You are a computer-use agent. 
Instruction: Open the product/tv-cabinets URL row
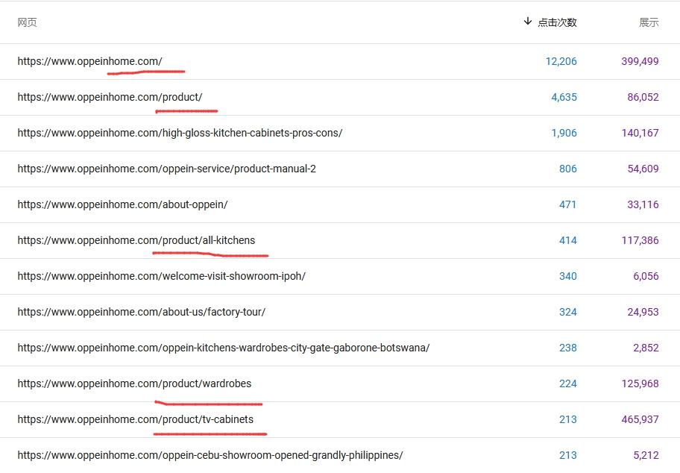135,419
